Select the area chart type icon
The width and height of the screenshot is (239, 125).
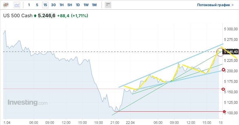click(17, 5)
